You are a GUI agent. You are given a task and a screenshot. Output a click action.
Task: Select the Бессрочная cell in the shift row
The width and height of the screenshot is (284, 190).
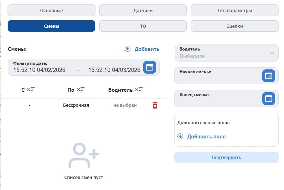pos(76,105)
